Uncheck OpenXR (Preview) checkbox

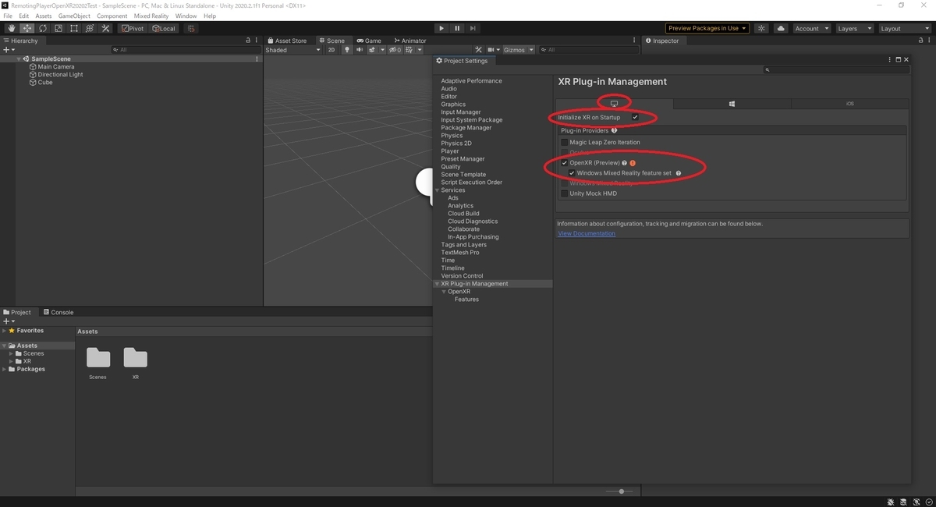pyautogui.click(x=565, y=163)
